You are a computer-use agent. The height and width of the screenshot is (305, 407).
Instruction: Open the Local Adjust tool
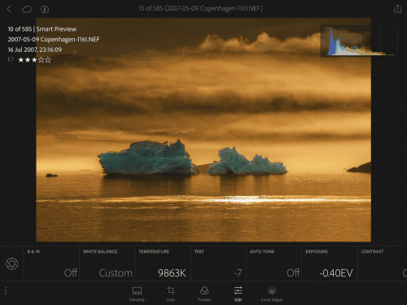coord(272,294)
